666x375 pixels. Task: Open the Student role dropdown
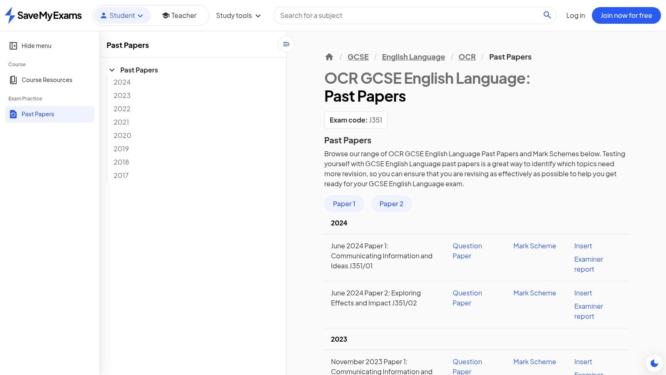click(122, 15)
